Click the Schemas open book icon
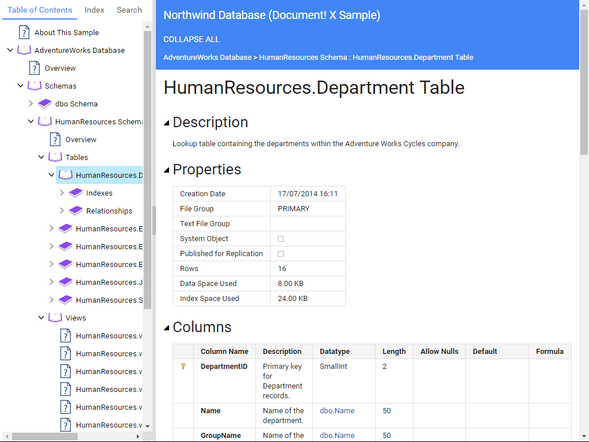 (x=34, y=86)
